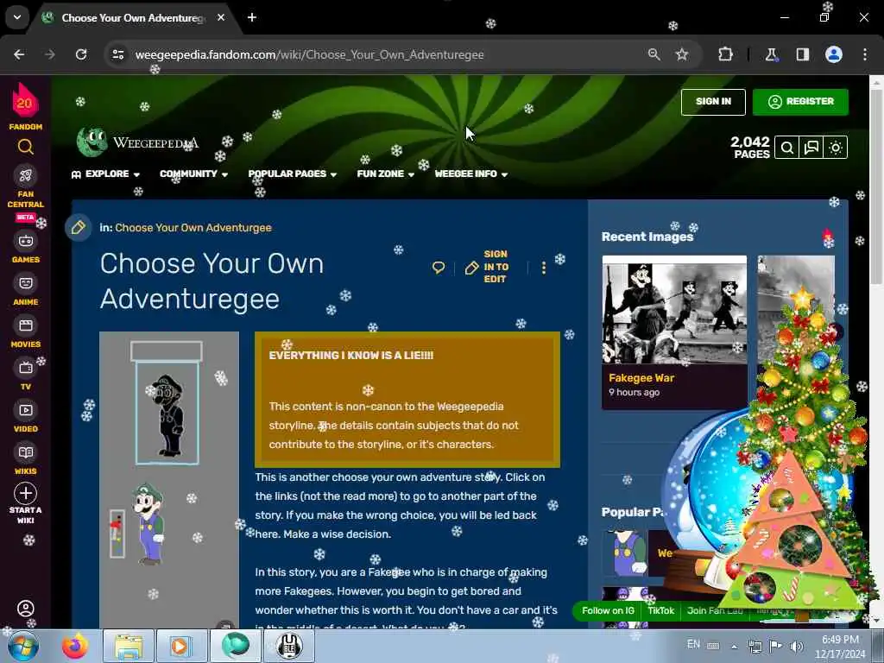This screenshot has width=884, height=663.
Task: Open the media player taskbar icon
Action: (181, 646)
